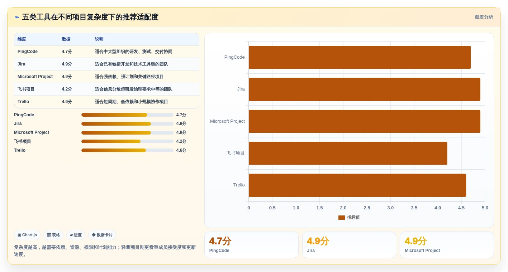Image resolution: width=508 pixels, height=272 pixels.
Task: Select Microsoft Project table row name
Action: pos(35,77)
